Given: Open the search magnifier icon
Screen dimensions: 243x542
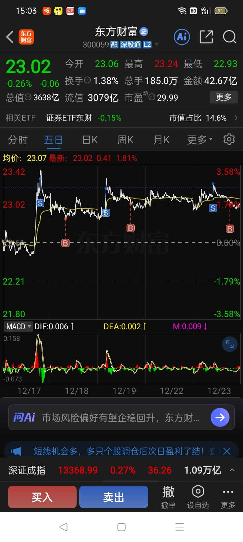Looking at the screenshot, I should pyautogui.click(x=230, y=37).
